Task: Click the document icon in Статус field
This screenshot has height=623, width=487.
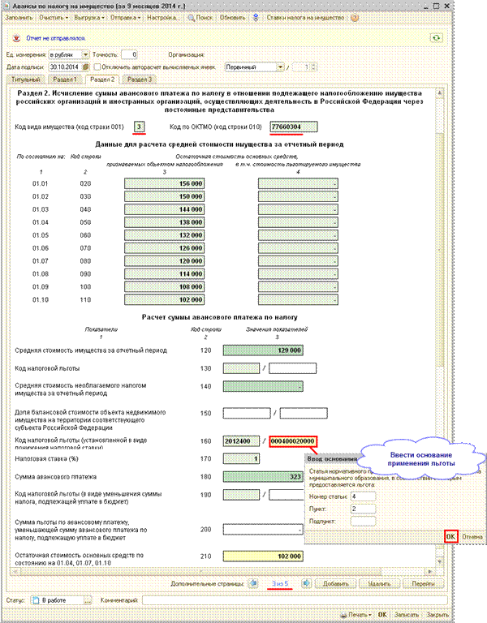Action: coord(37,600)
